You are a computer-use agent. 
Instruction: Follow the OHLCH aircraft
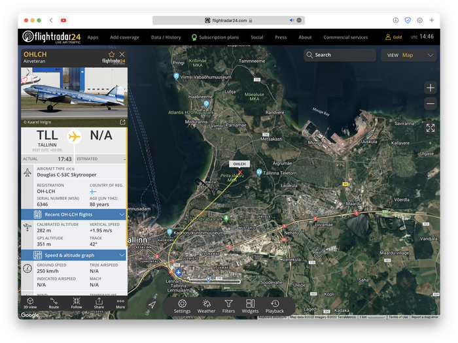click(x=77, y=302)
